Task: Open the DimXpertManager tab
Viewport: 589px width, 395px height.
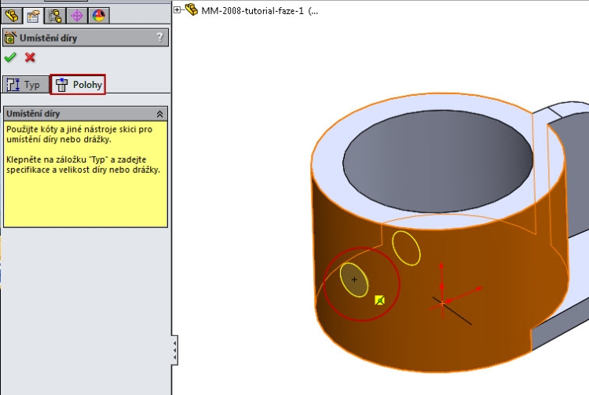Action: point(77,16)
